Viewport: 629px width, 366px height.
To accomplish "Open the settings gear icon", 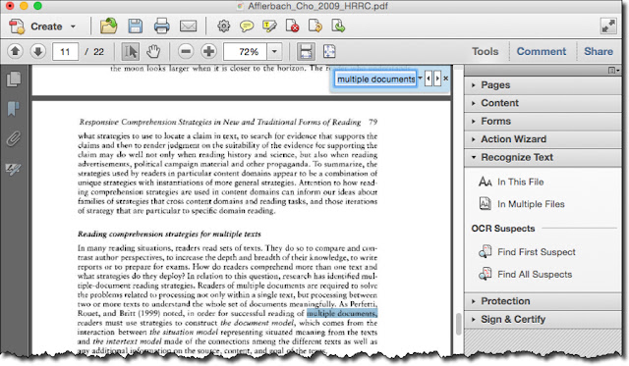I will [x=223, y=26].
